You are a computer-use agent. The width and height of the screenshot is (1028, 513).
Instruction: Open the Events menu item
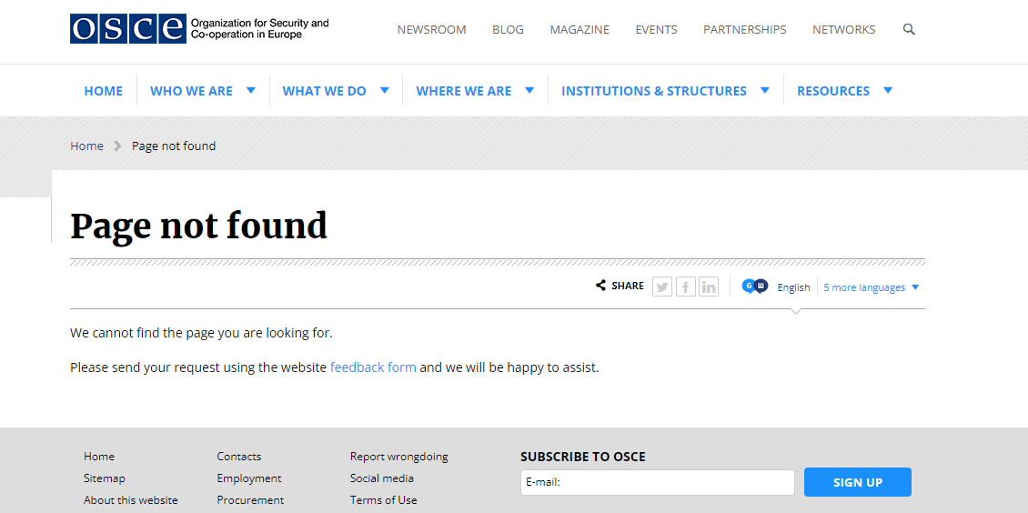click(x=656, y=30)
